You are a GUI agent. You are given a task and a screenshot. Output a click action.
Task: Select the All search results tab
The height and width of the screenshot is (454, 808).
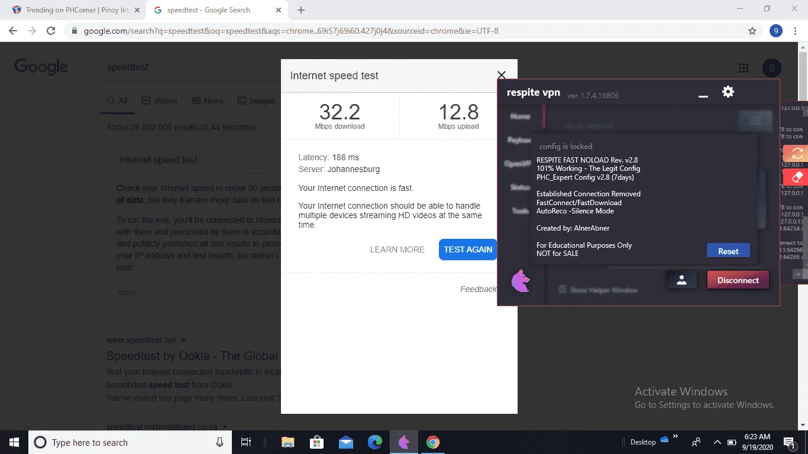pyautogui.click(x=117, y=101)
